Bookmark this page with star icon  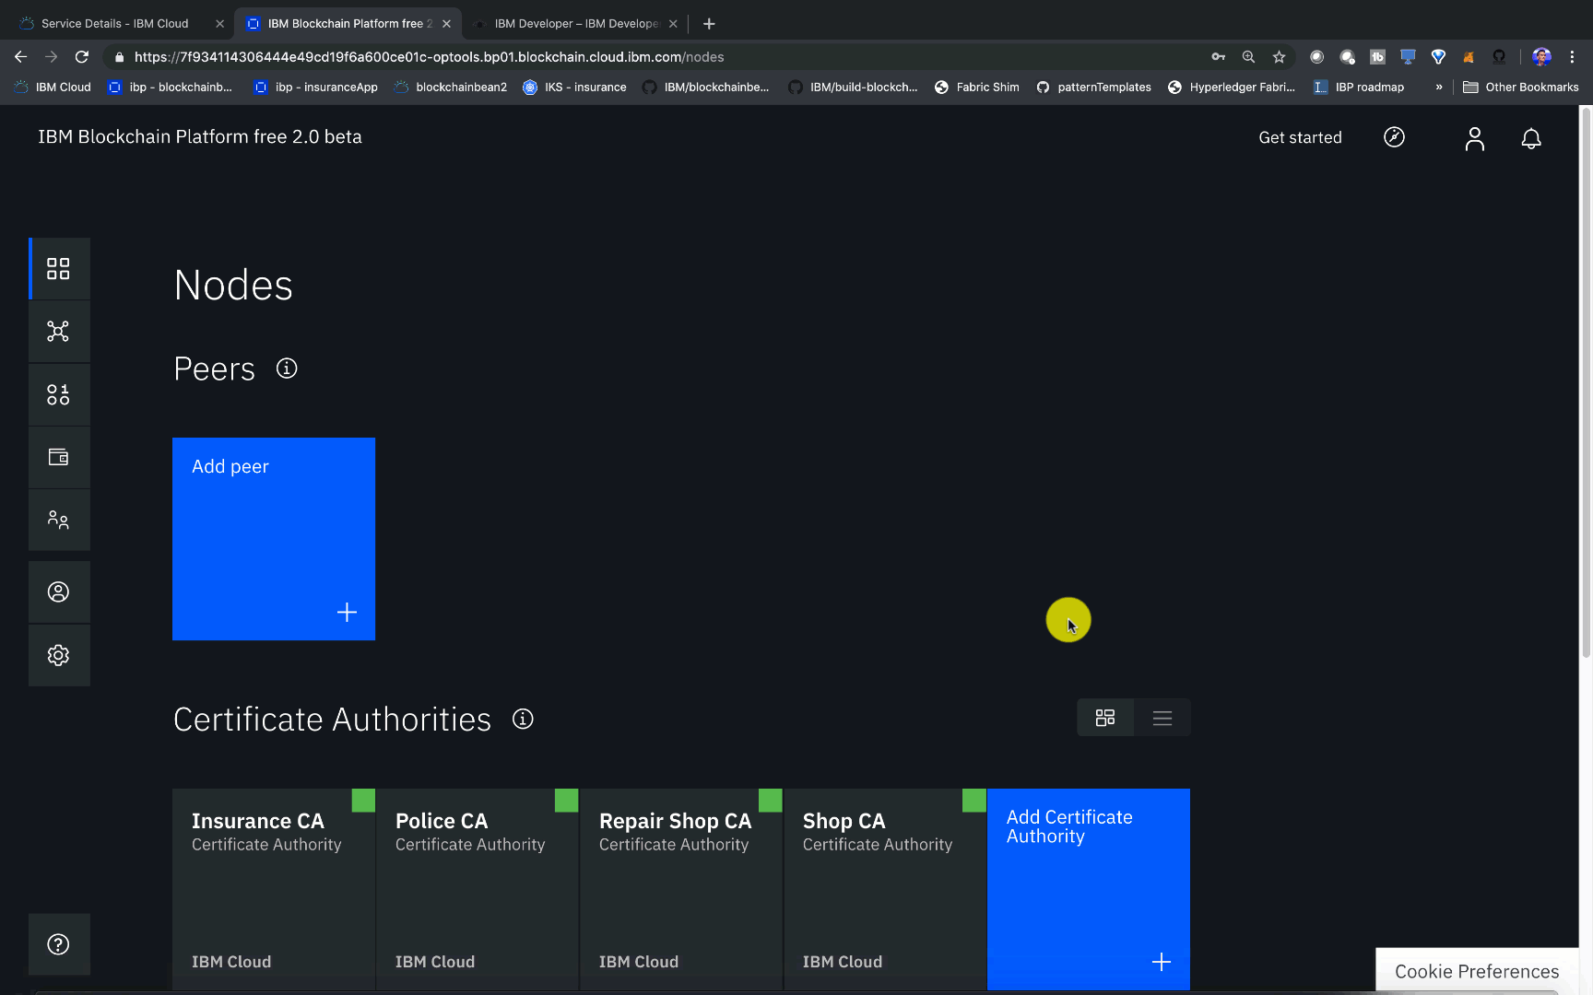click(1279, 56)
